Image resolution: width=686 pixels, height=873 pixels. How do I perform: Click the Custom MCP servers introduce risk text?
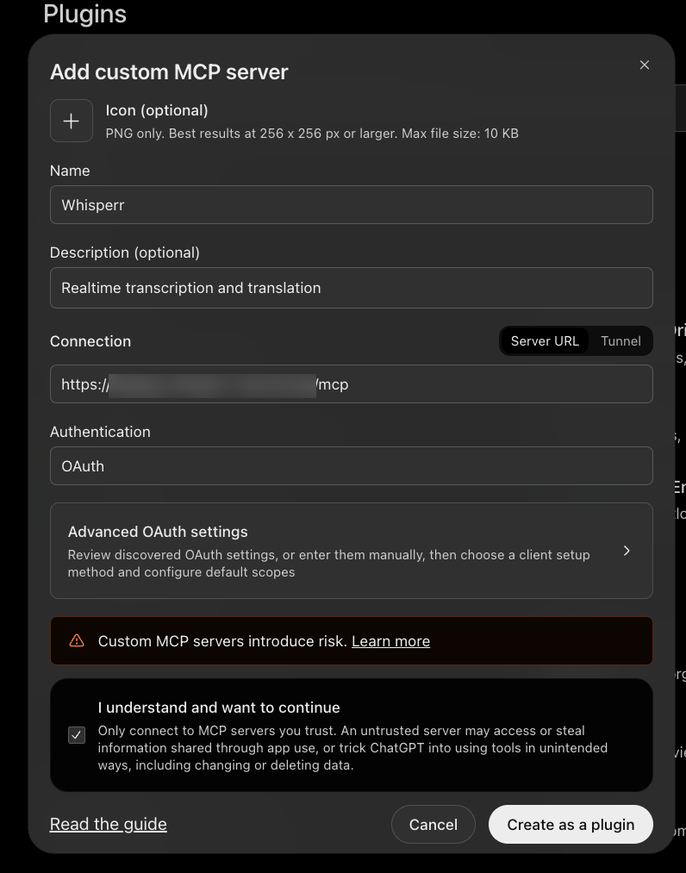coord(222,641)
